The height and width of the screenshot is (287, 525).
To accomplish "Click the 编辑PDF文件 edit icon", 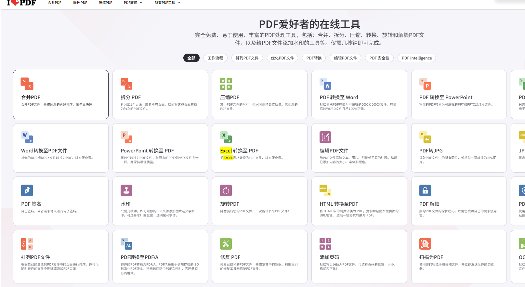I will [x=325, y=137].
